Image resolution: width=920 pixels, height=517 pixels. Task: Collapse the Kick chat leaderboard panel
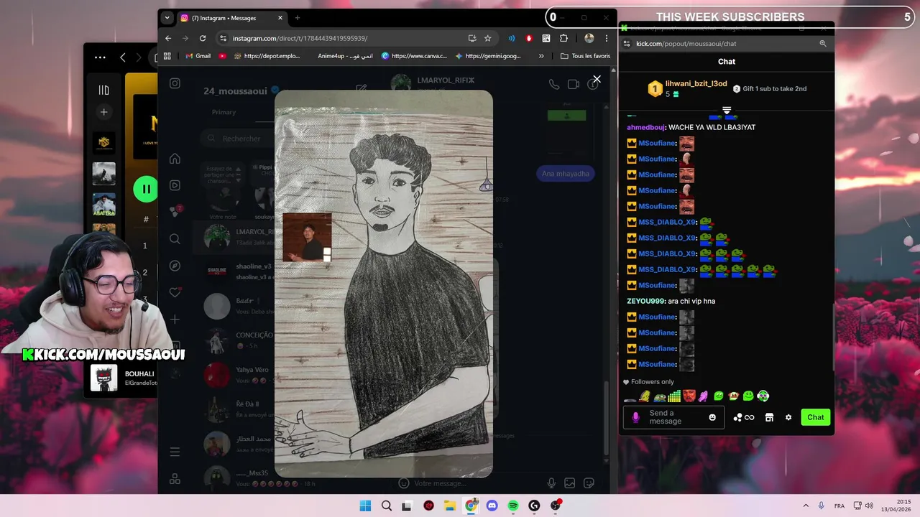727,110
